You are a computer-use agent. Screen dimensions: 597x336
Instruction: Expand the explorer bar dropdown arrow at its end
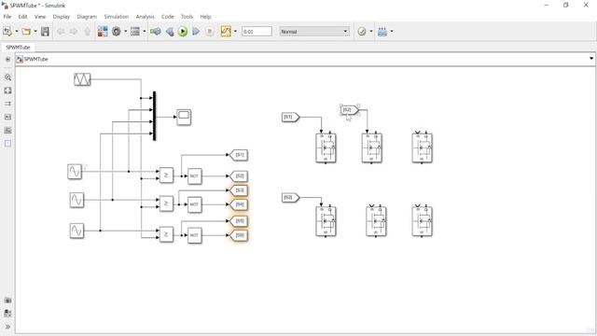click(591, 59)
